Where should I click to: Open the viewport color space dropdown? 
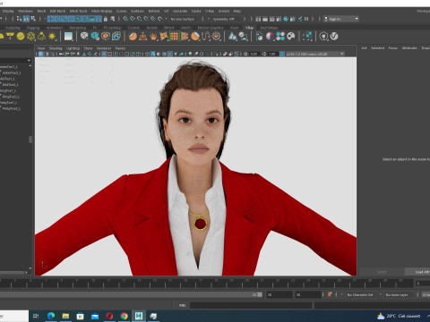pos(315,54)
